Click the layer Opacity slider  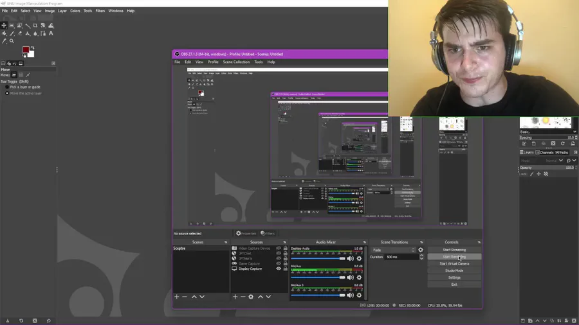pyautogui.click(x=548, y=168)
